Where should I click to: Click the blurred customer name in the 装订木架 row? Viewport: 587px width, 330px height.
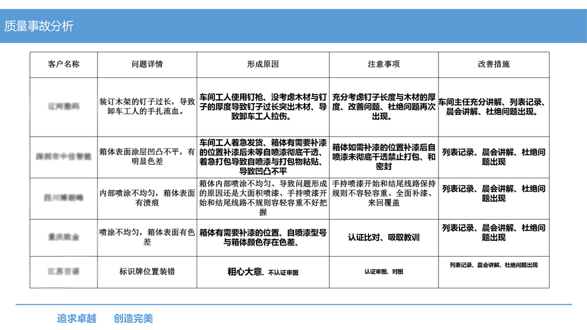click(x=63, y=107)
